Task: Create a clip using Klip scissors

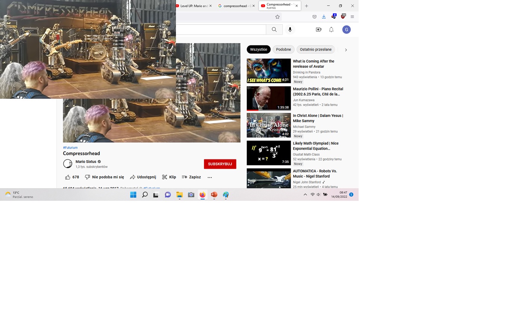Action: (x=169, y=177)
